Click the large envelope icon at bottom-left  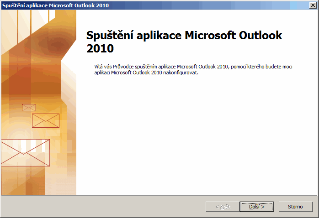(25, 153)
